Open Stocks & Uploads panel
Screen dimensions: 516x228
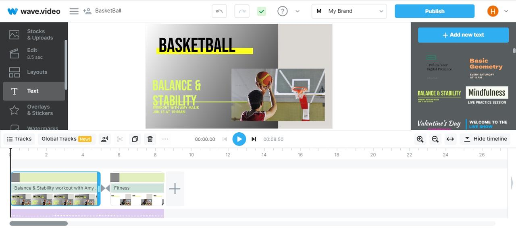pos(34,35)
